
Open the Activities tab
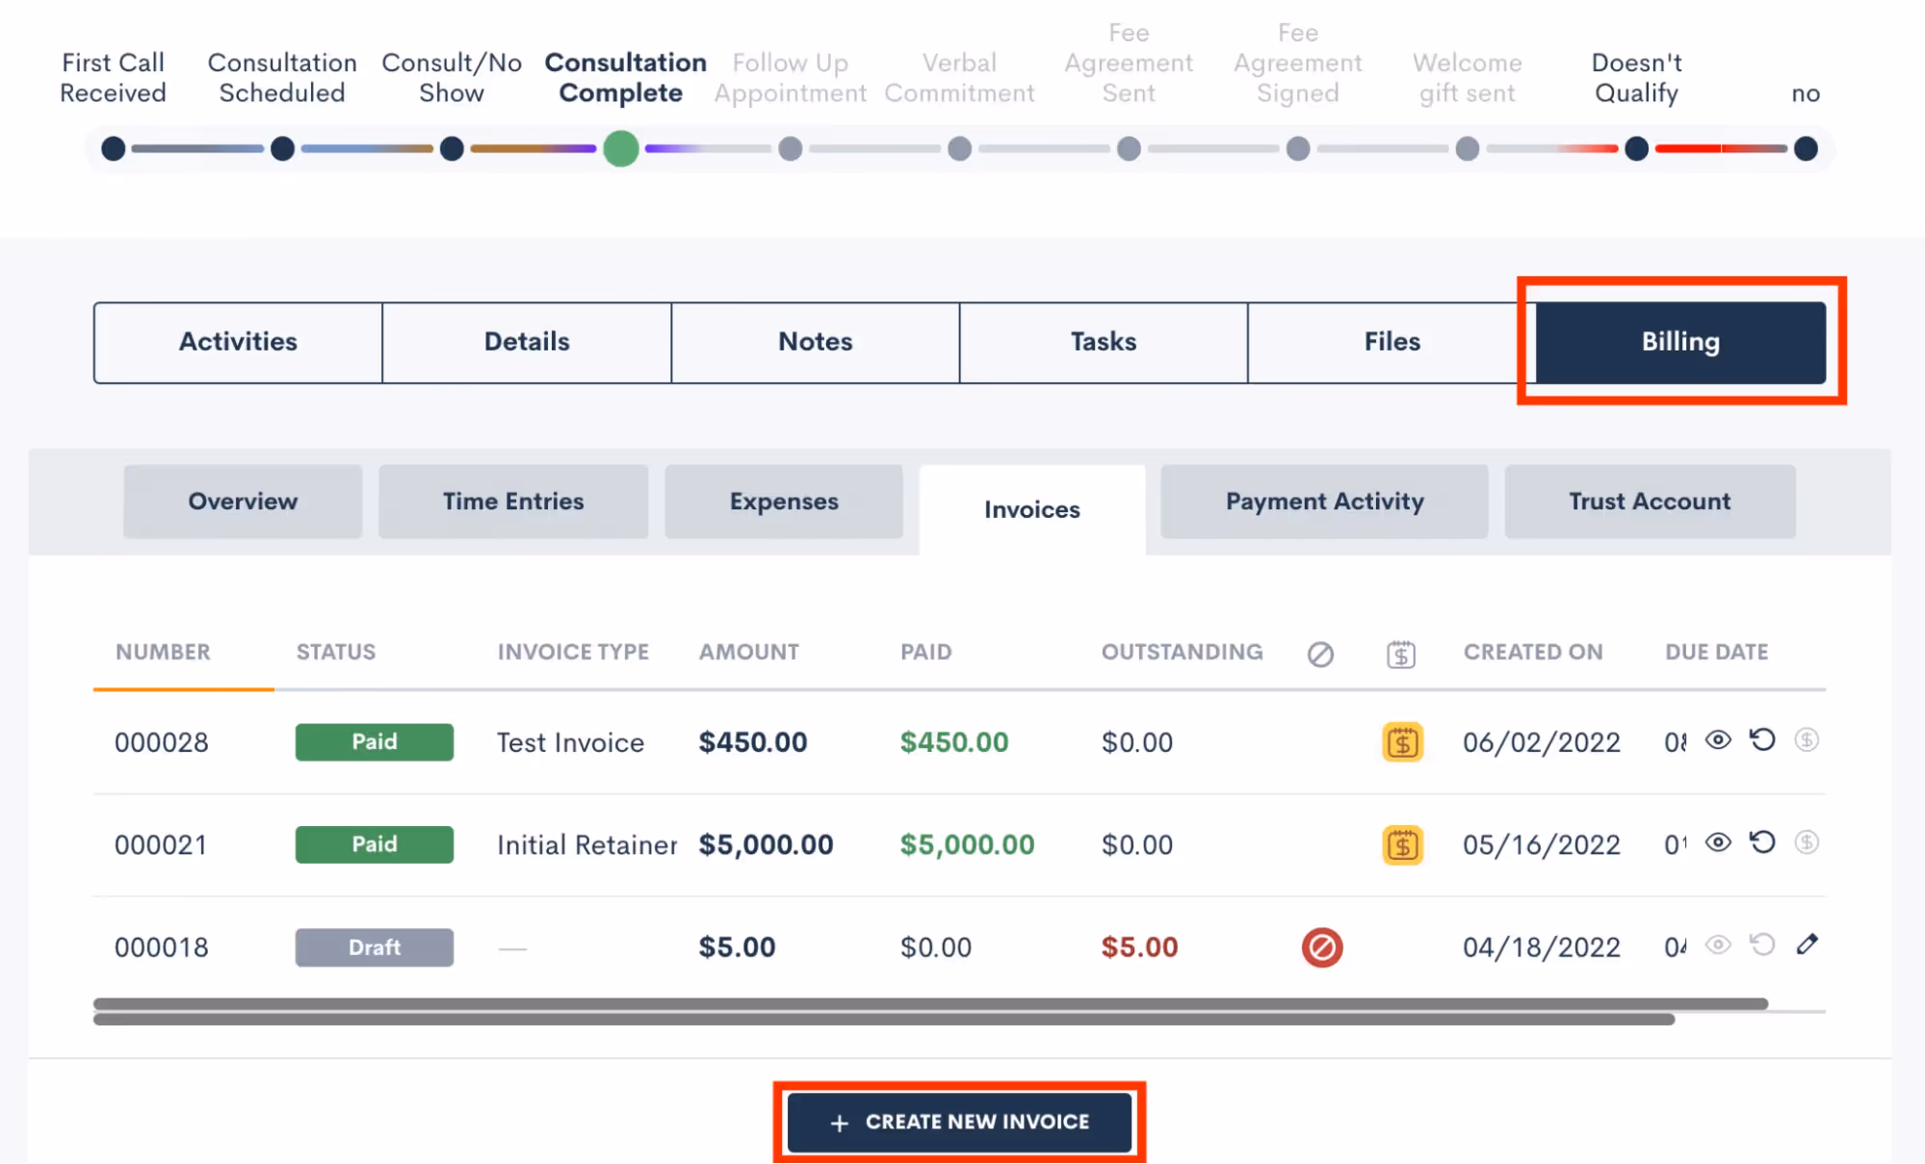coord(238,342)
